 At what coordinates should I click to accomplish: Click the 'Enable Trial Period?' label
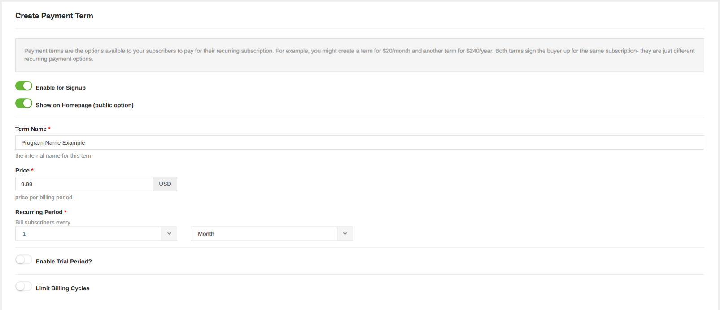pos(64,262)
